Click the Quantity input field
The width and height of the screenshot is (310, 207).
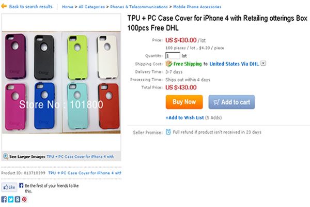(173, 55)
